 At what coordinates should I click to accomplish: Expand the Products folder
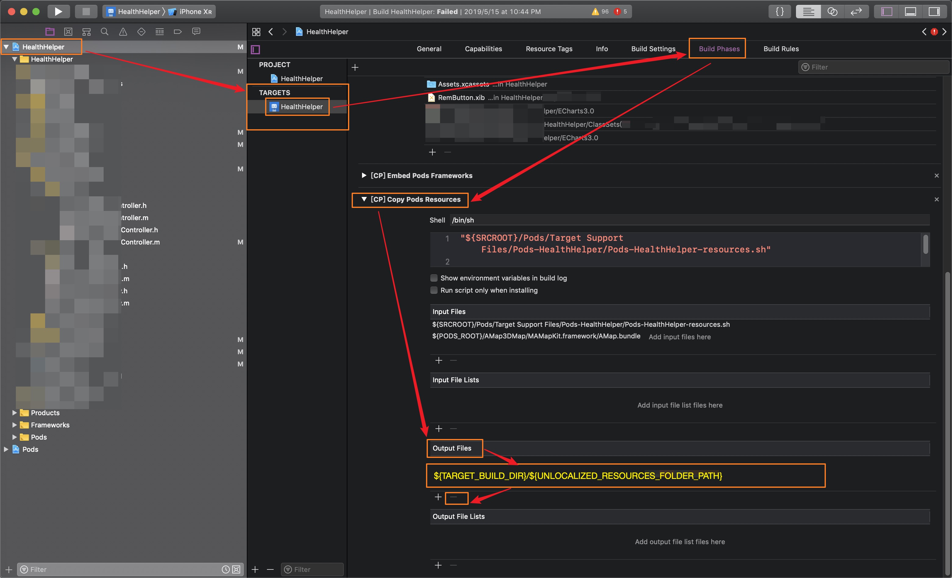[15, 412]
